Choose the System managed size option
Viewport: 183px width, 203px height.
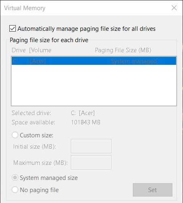(15, 177)
